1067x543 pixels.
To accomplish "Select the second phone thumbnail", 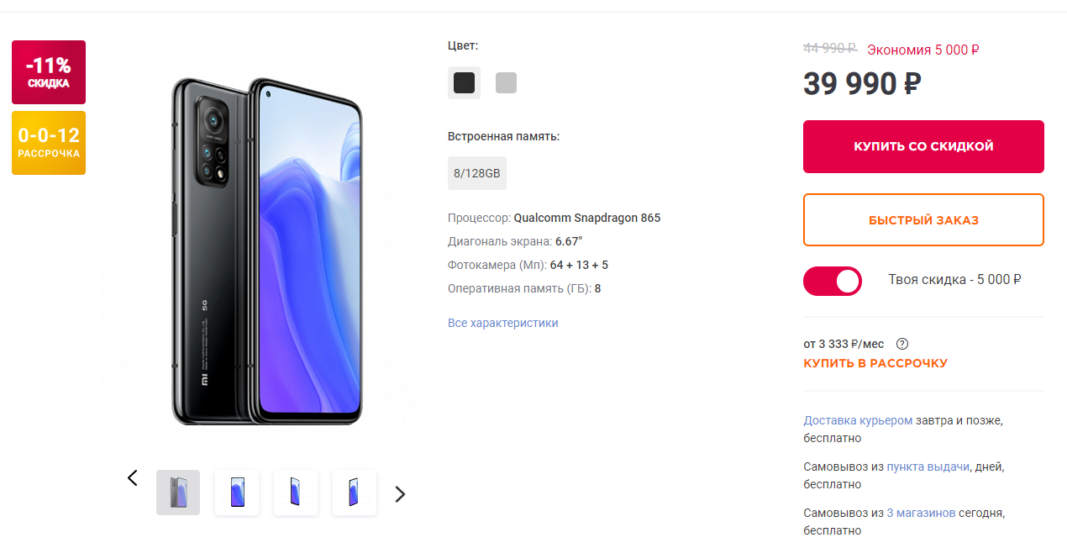I will (x=237, y=493).
